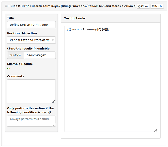Viewport: 168px width, 147px height.
Task: Click the custom. variable prefix label
Action: click(16, 55)
